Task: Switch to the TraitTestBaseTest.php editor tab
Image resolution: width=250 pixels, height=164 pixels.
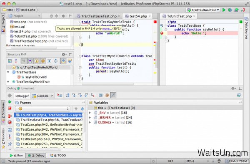Action: [99, 16]
